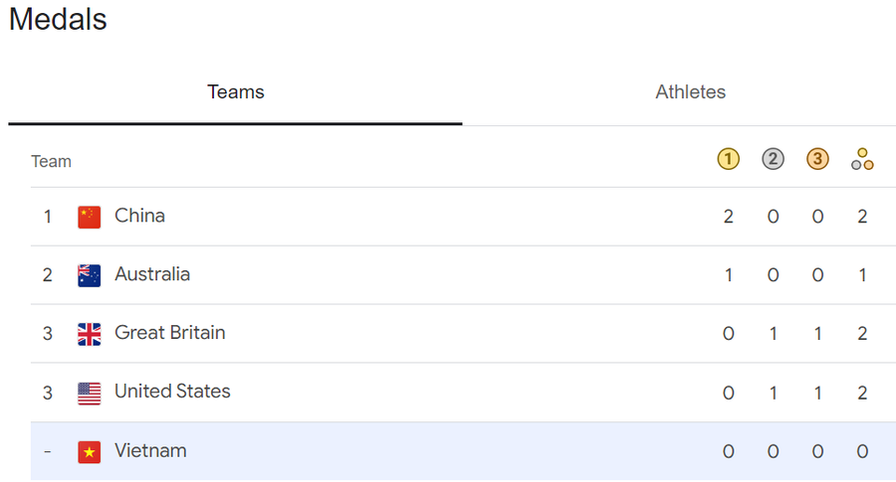Click the silver medal column icon

(774, 159)
